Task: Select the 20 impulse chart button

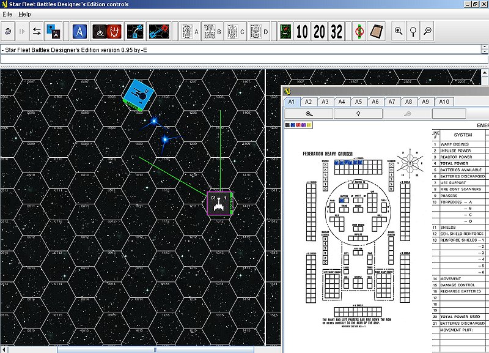Action: click(319, 31)
